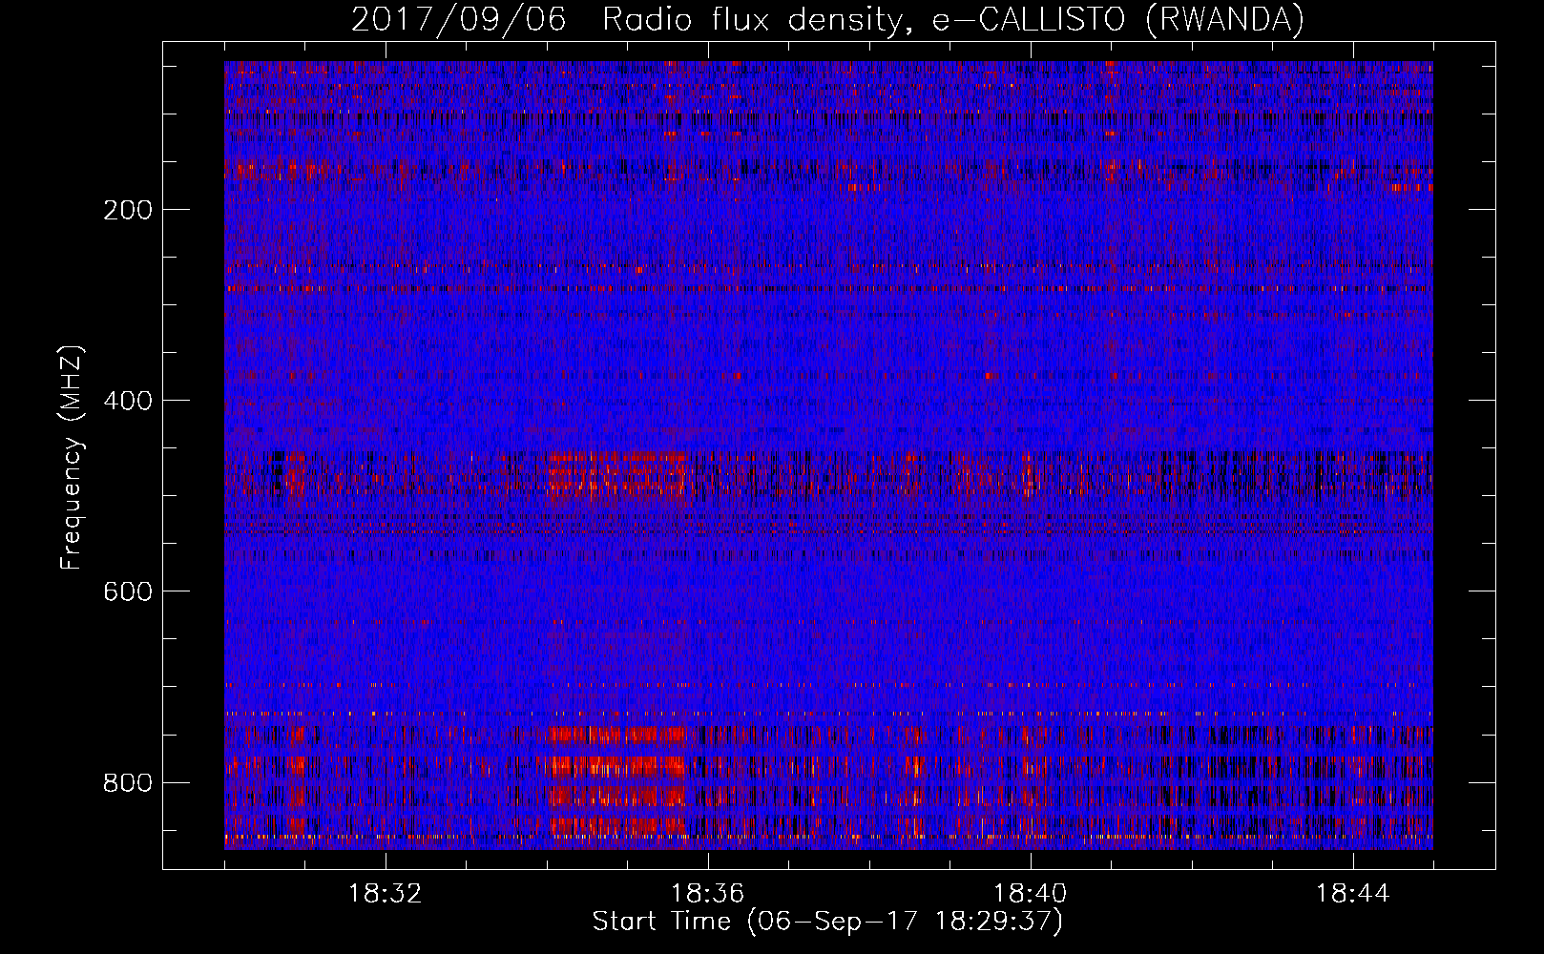Click the 800 frequency tick label
Viewport: 1544px width, 954px height.
pos(128,782)
